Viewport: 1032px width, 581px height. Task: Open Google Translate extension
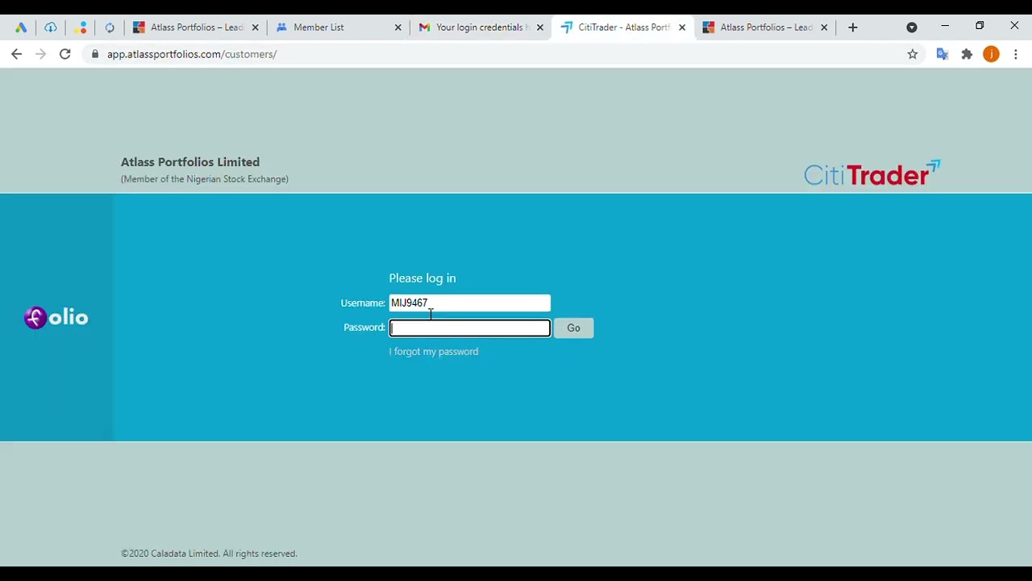pyautogui.click(x=942, y=54)
